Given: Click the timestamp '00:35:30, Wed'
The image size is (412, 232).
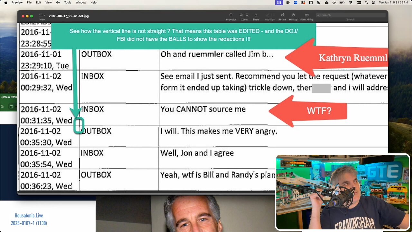Looking at the screenshot, I should pos(46,142).
